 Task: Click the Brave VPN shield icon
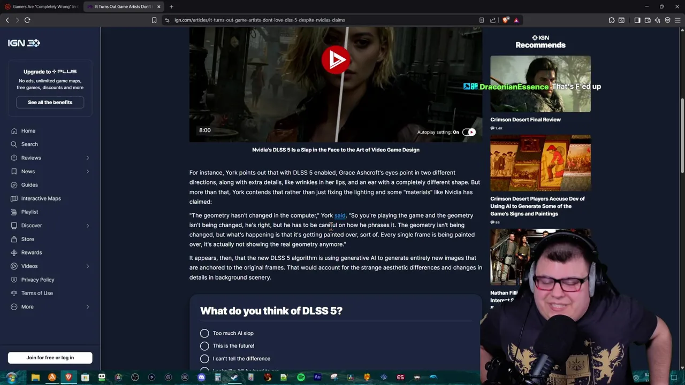[667, 20]
